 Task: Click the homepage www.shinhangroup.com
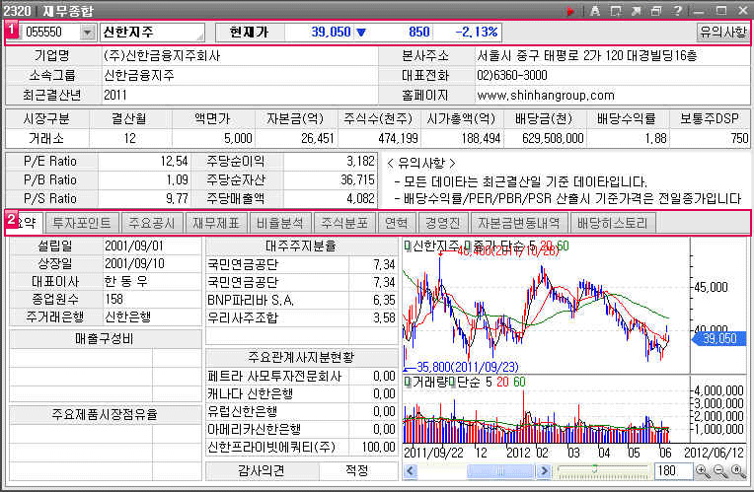coord(546,95)
